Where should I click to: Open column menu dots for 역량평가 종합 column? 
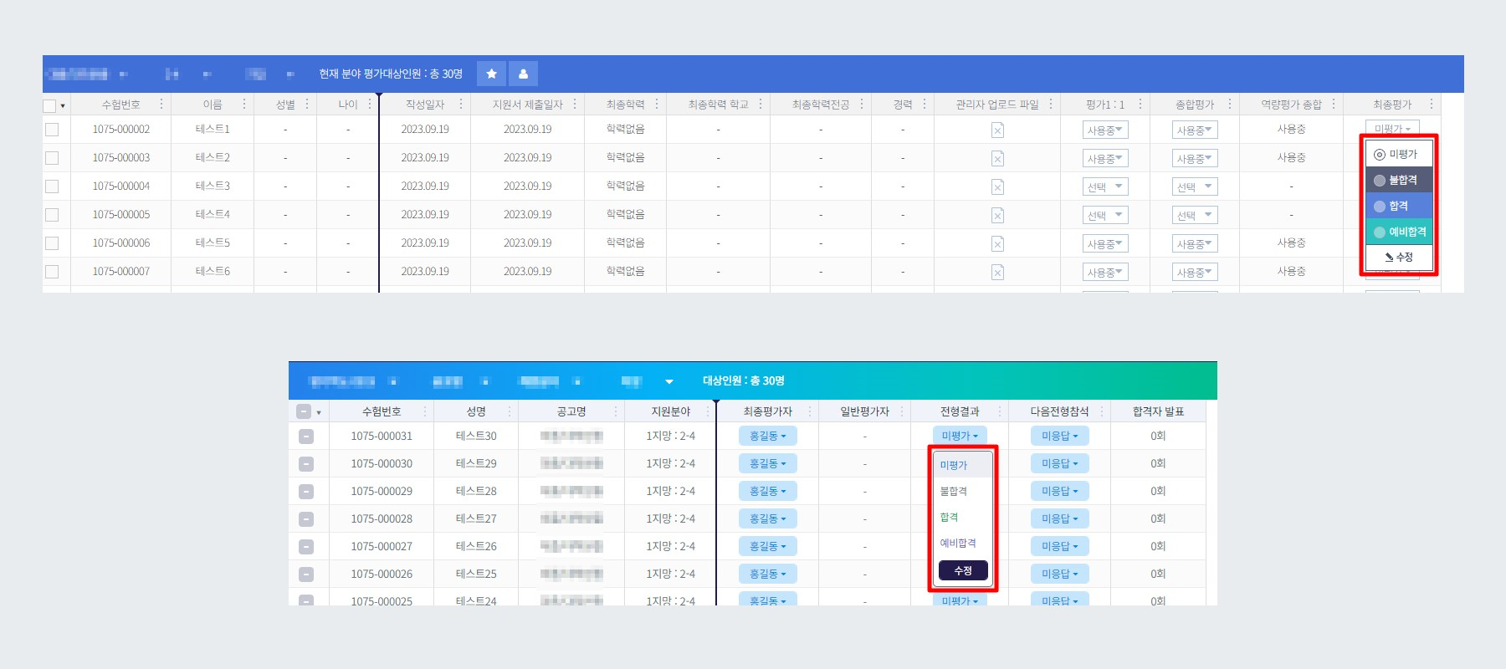coord(1334,104)
